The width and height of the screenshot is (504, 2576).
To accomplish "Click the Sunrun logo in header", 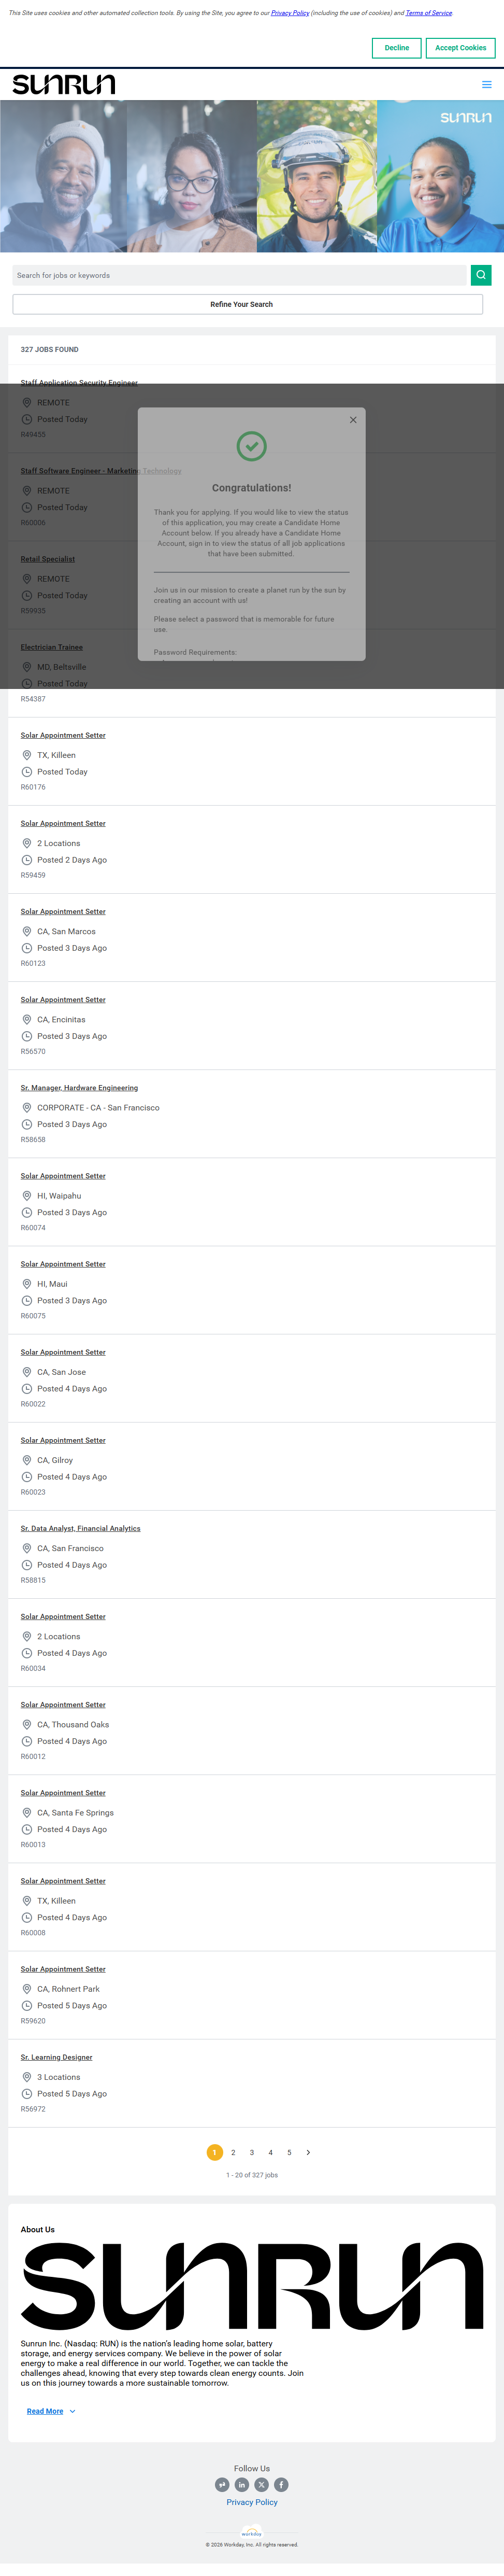I will pyautogui.click(x=64, y=84).
